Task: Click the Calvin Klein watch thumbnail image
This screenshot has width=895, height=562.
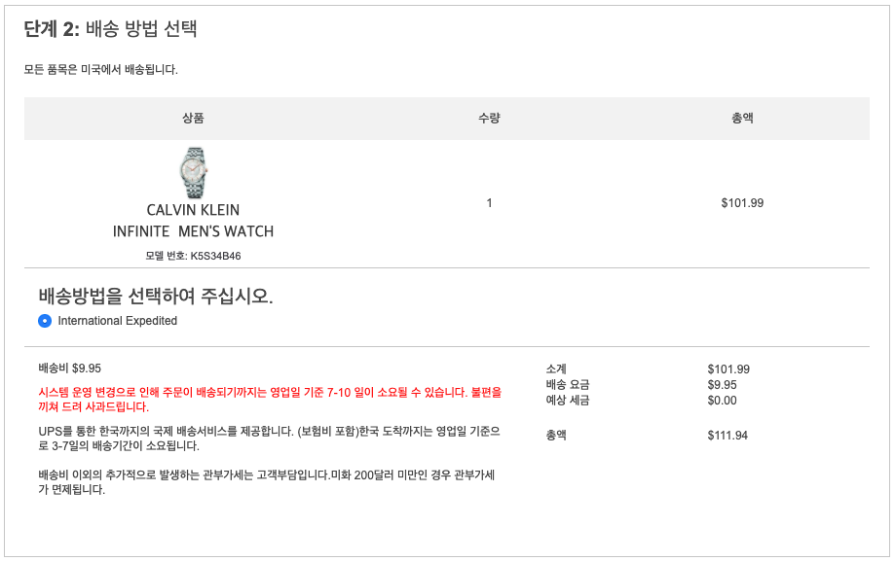Action: [x=193, y=173]
